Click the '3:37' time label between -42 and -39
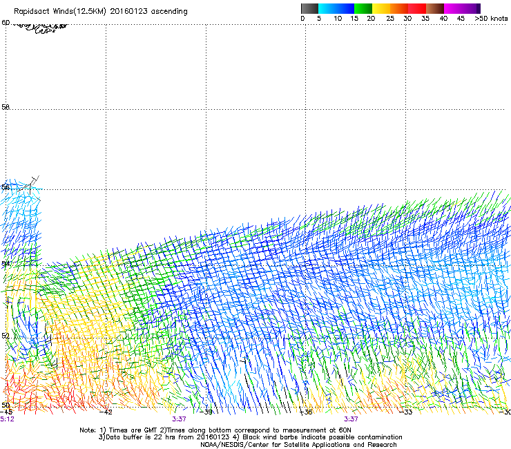 179,419
